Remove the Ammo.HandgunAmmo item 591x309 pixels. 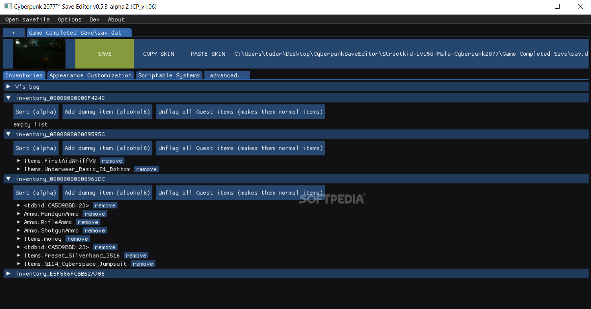tap(95, 214)
